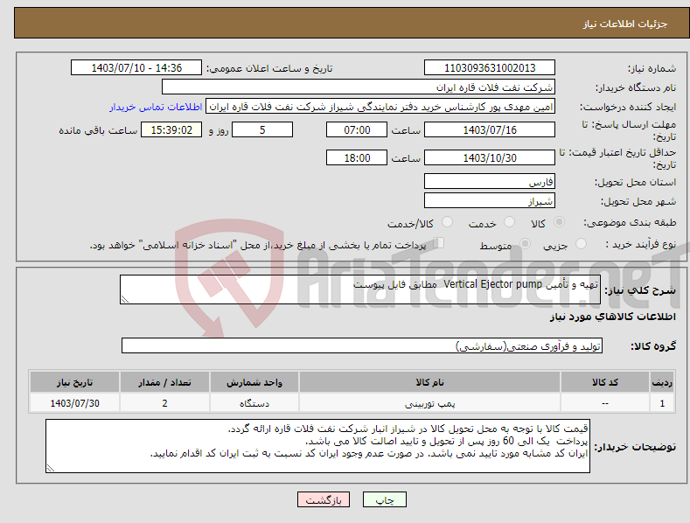Click the row number cell 1

click(x=662, y=403)
